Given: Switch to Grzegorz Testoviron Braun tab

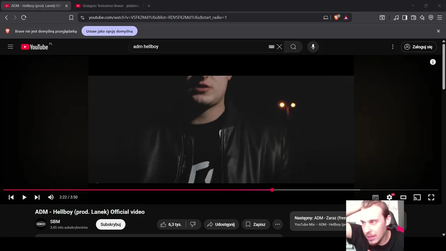Looking at the screenshot, I should pos(107,6).
